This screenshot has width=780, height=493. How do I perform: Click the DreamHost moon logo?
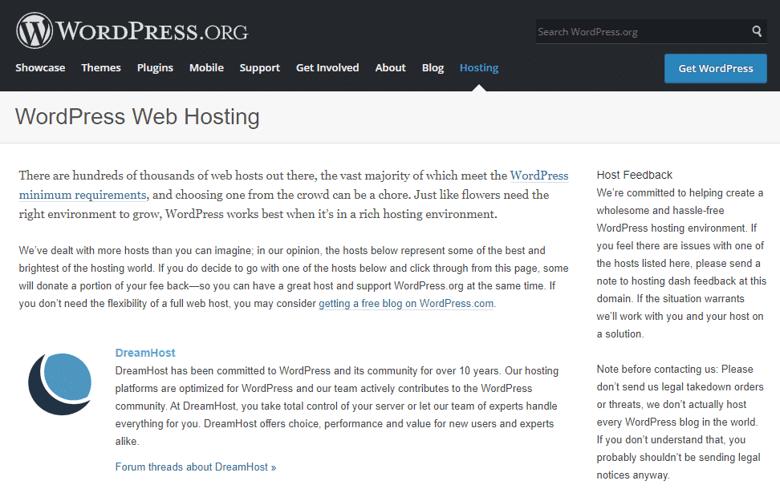[x=59, y=384]
